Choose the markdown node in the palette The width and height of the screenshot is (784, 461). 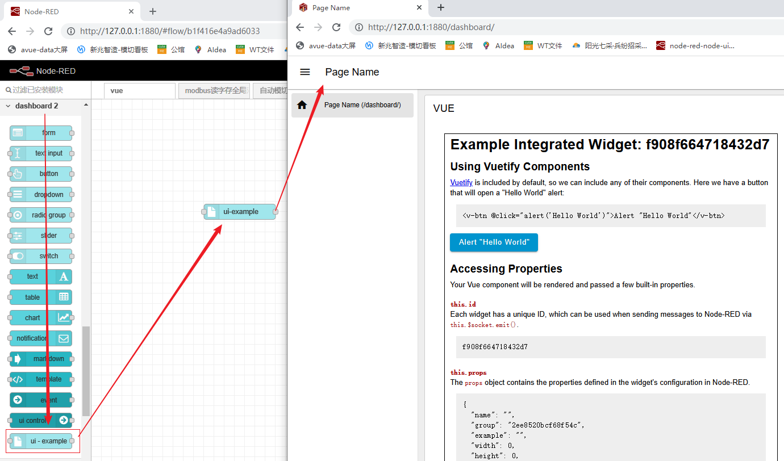tap(41, 359)
